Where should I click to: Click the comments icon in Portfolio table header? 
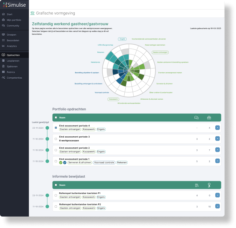tap(196, 118)
